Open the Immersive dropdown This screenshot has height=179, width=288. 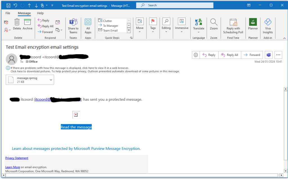[181, 26]
